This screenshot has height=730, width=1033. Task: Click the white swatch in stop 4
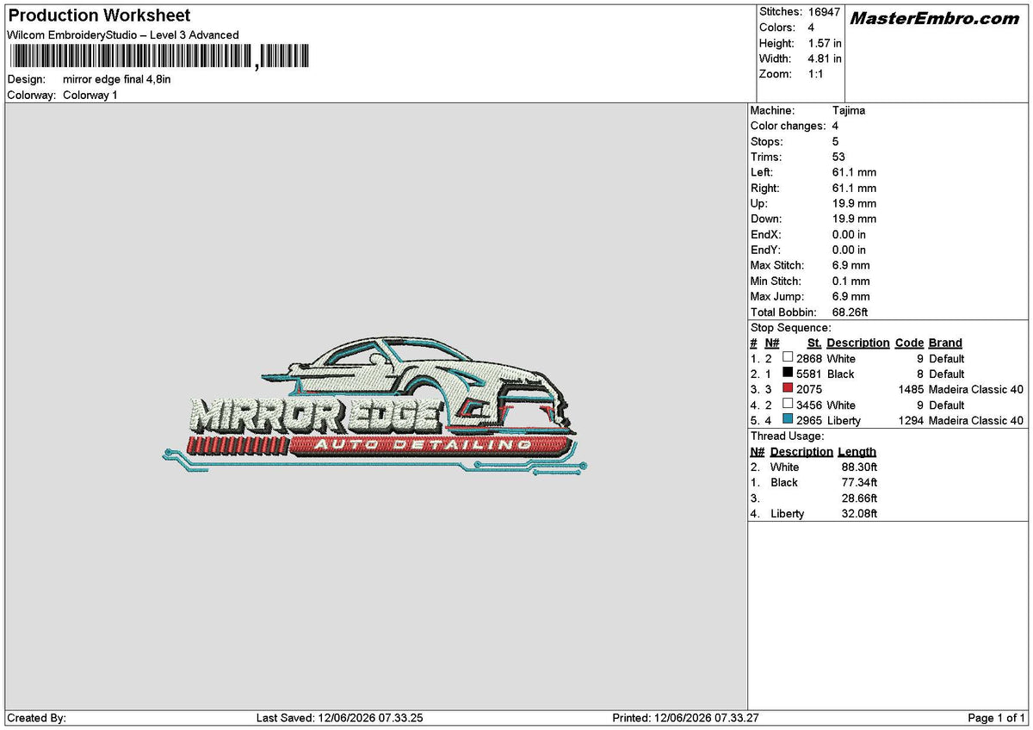coord(788,405)
